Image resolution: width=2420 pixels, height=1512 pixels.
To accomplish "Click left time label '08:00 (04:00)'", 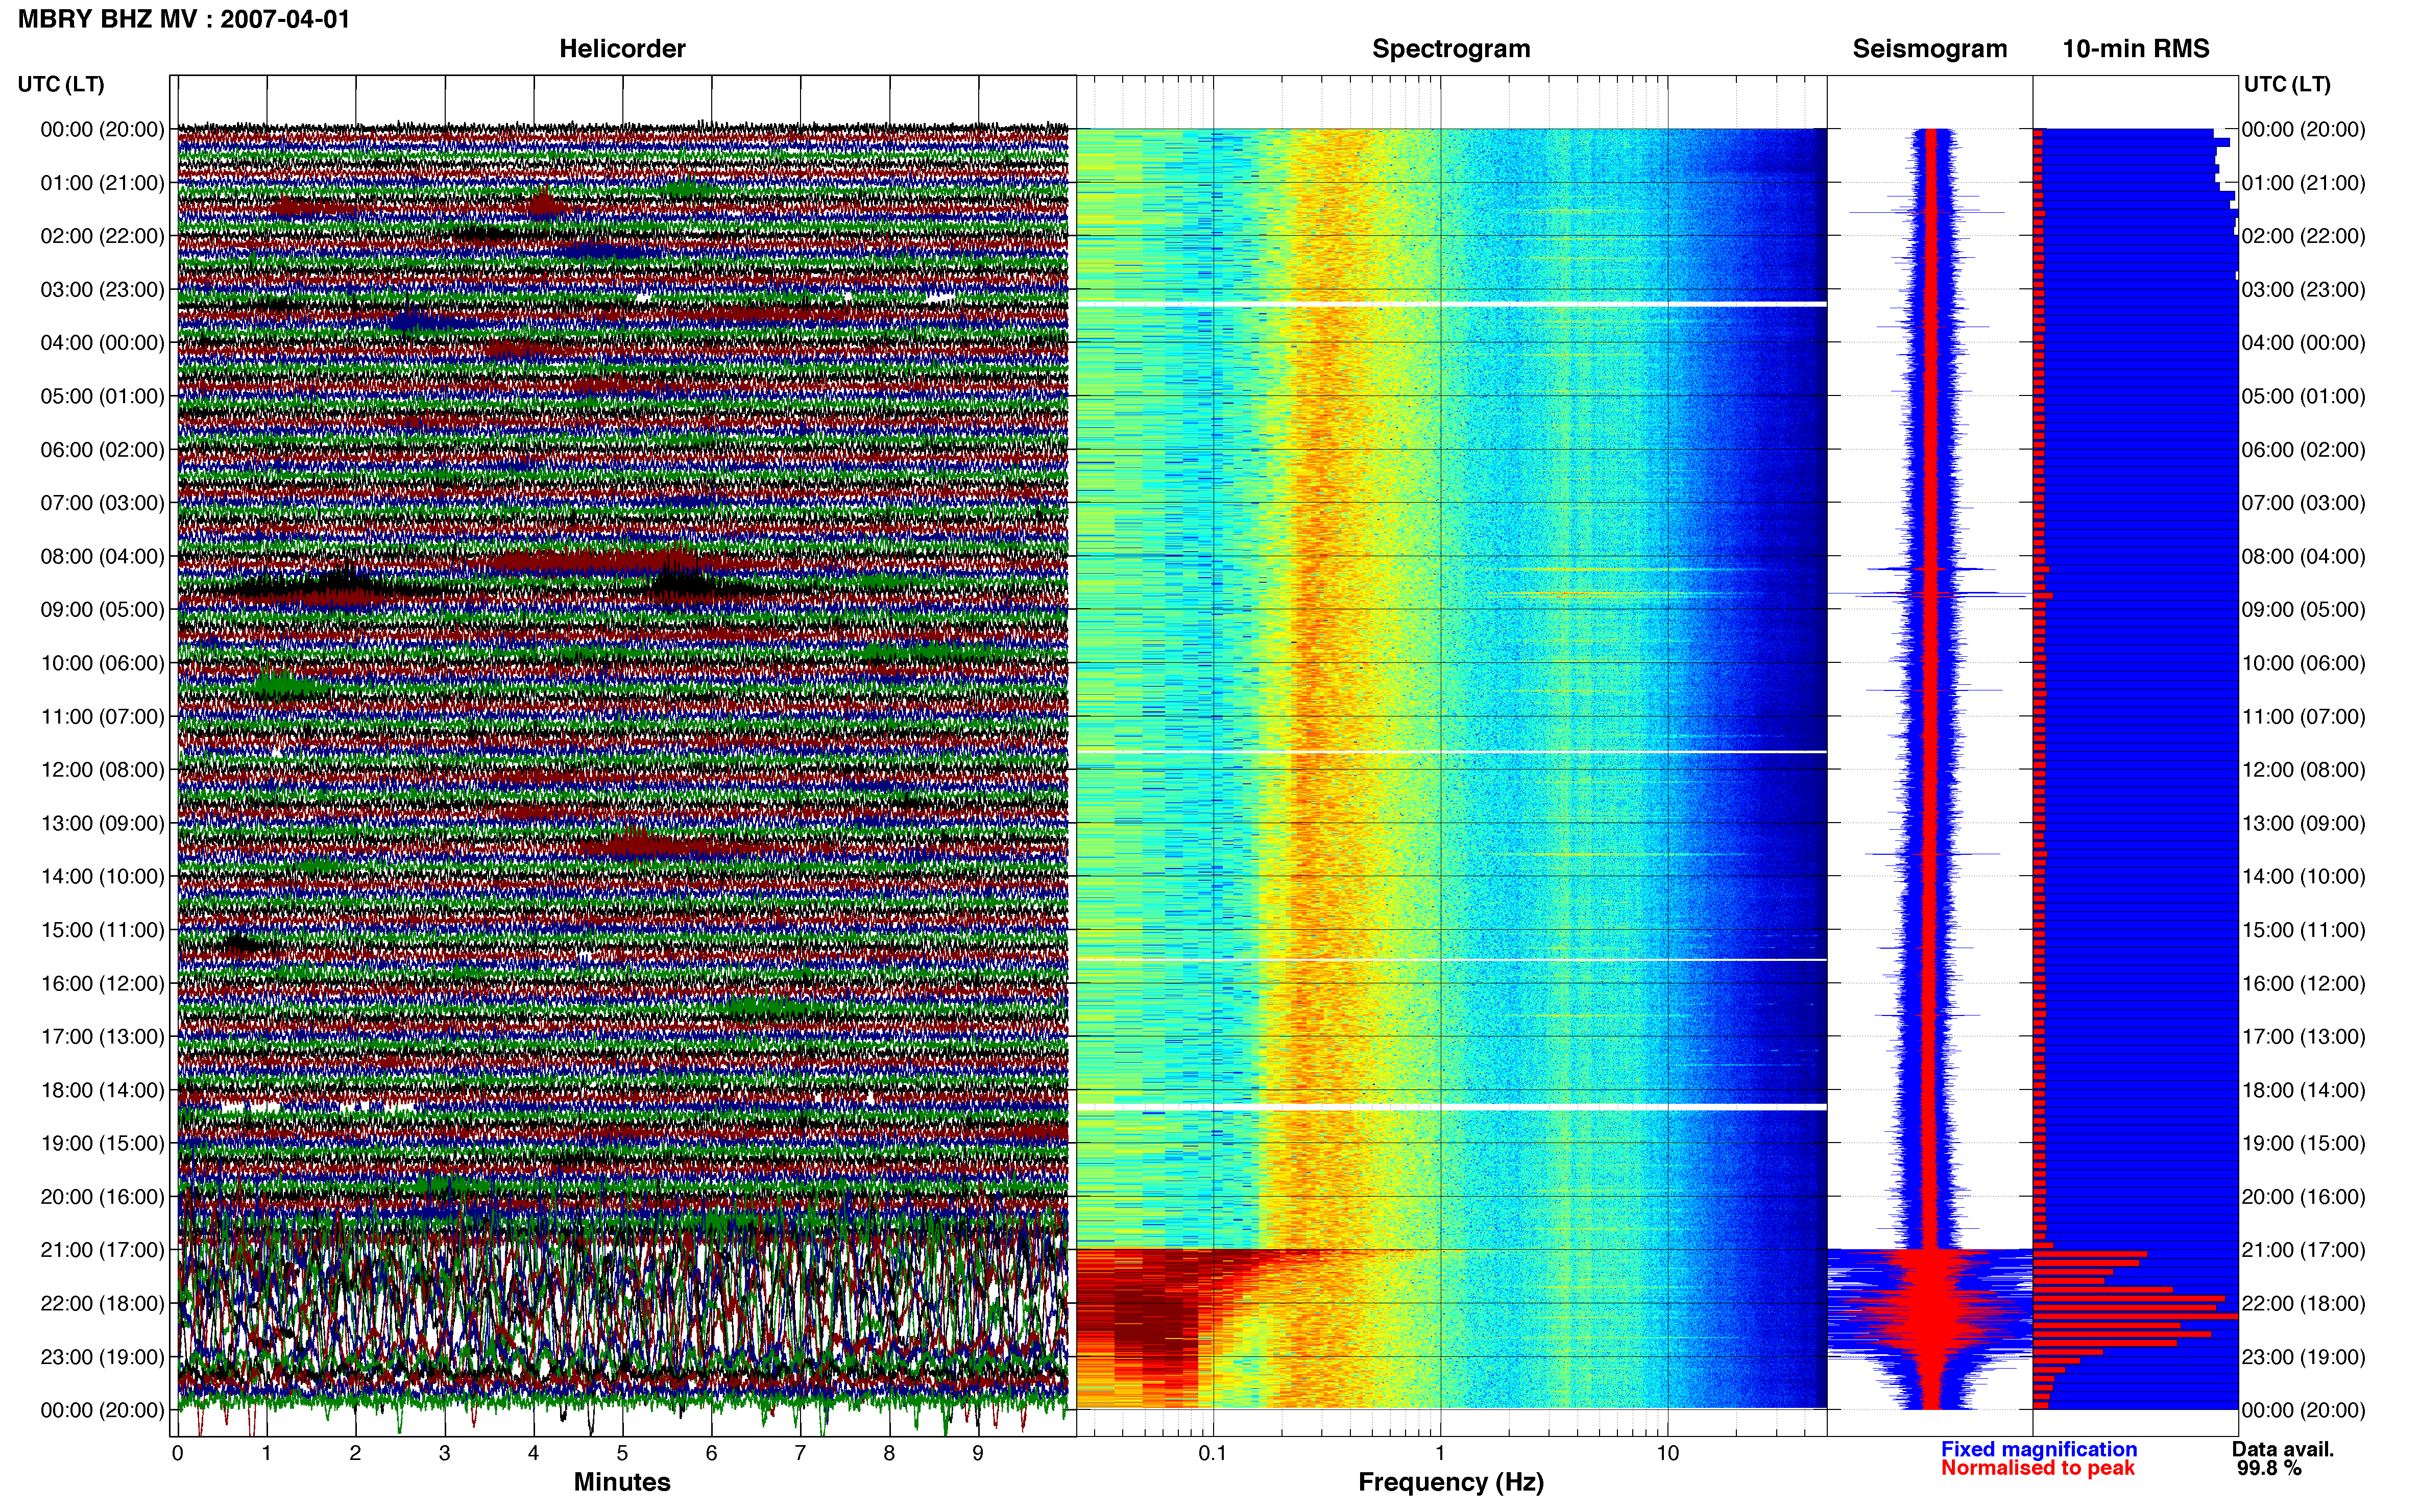I will tap(102, 556).
